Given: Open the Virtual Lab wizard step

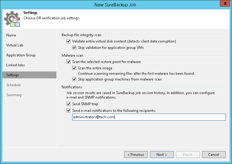Looking at the screenshot, I should 15,45.
